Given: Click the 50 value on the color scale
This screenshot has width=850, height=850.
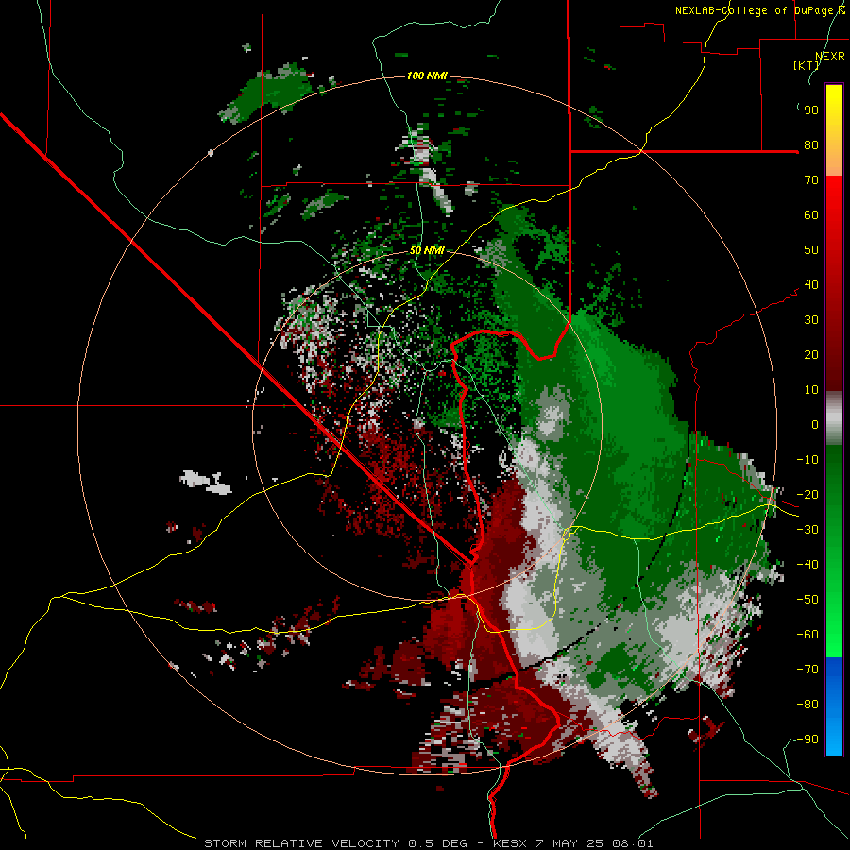Looking at the screenshot, I should click(x=811, y=250).
